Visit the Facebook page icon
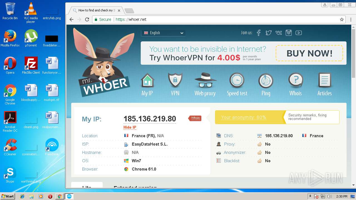The width and height of the screenshot is (356, 200). (259, 33)
